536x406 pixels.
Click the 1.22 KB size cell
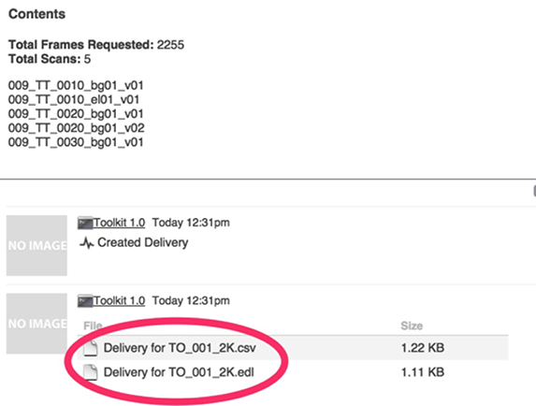click(x=423, y=348)
